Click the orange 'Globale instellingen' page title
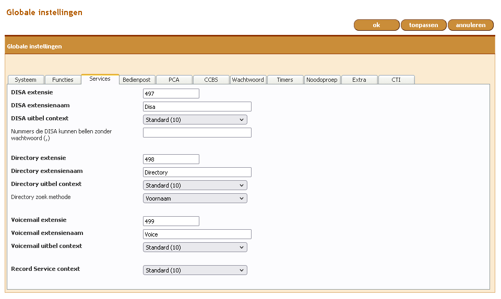Image resolution: width=501 pixels, height=299 pixels. (44, 13)
